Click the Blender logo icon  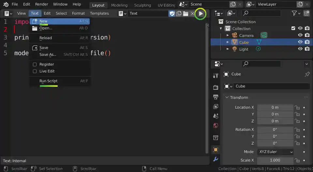click(x=6, y=4)
